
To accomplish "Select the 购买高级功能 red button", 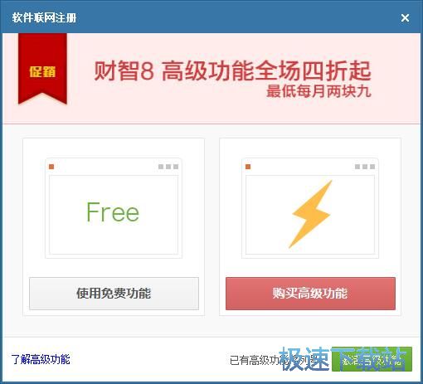I will pos(310,294).
